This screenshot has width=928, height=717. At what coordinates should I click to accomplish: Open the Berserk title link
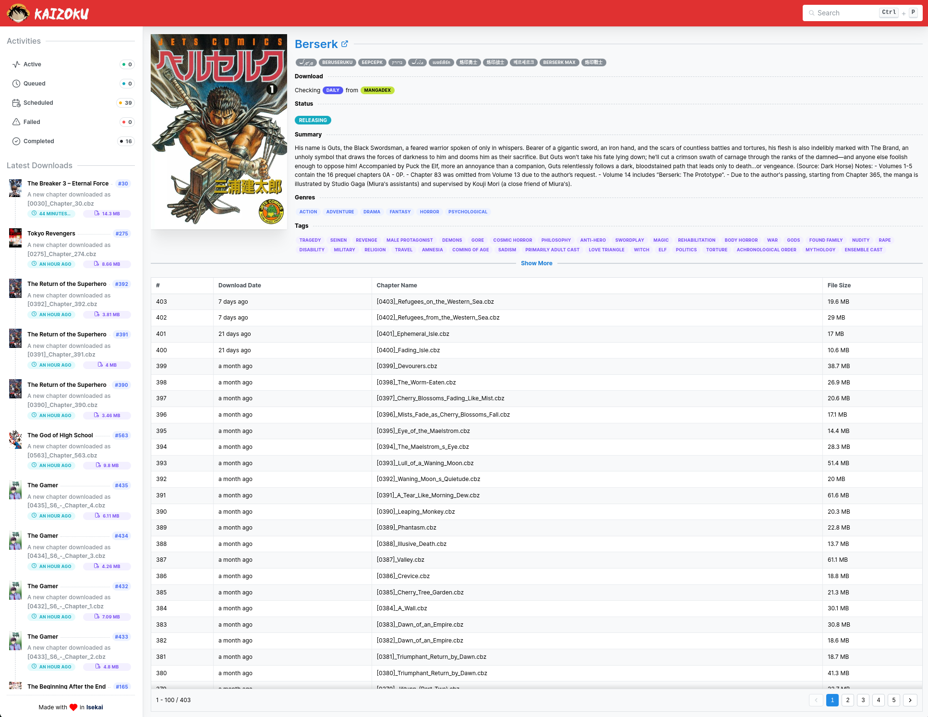(316, 44)
